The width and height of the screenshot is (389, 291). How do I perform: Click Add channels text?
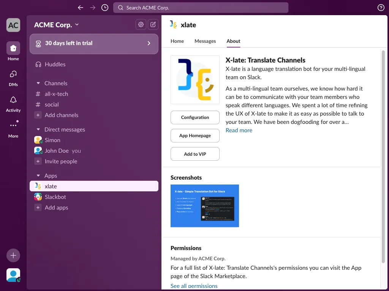click(x=62, y=115)
